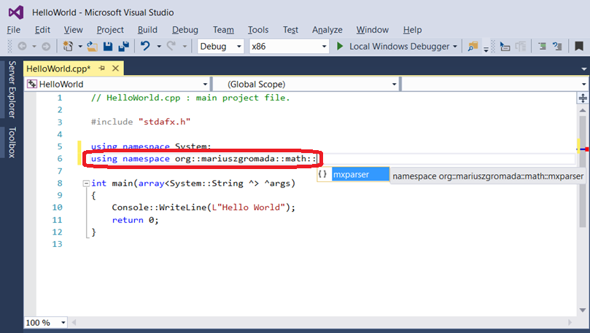Click the horizontal scrollbar left arrow
Image resolution: width=590 pixels, height=333 pixels.
tap(74, 323)
